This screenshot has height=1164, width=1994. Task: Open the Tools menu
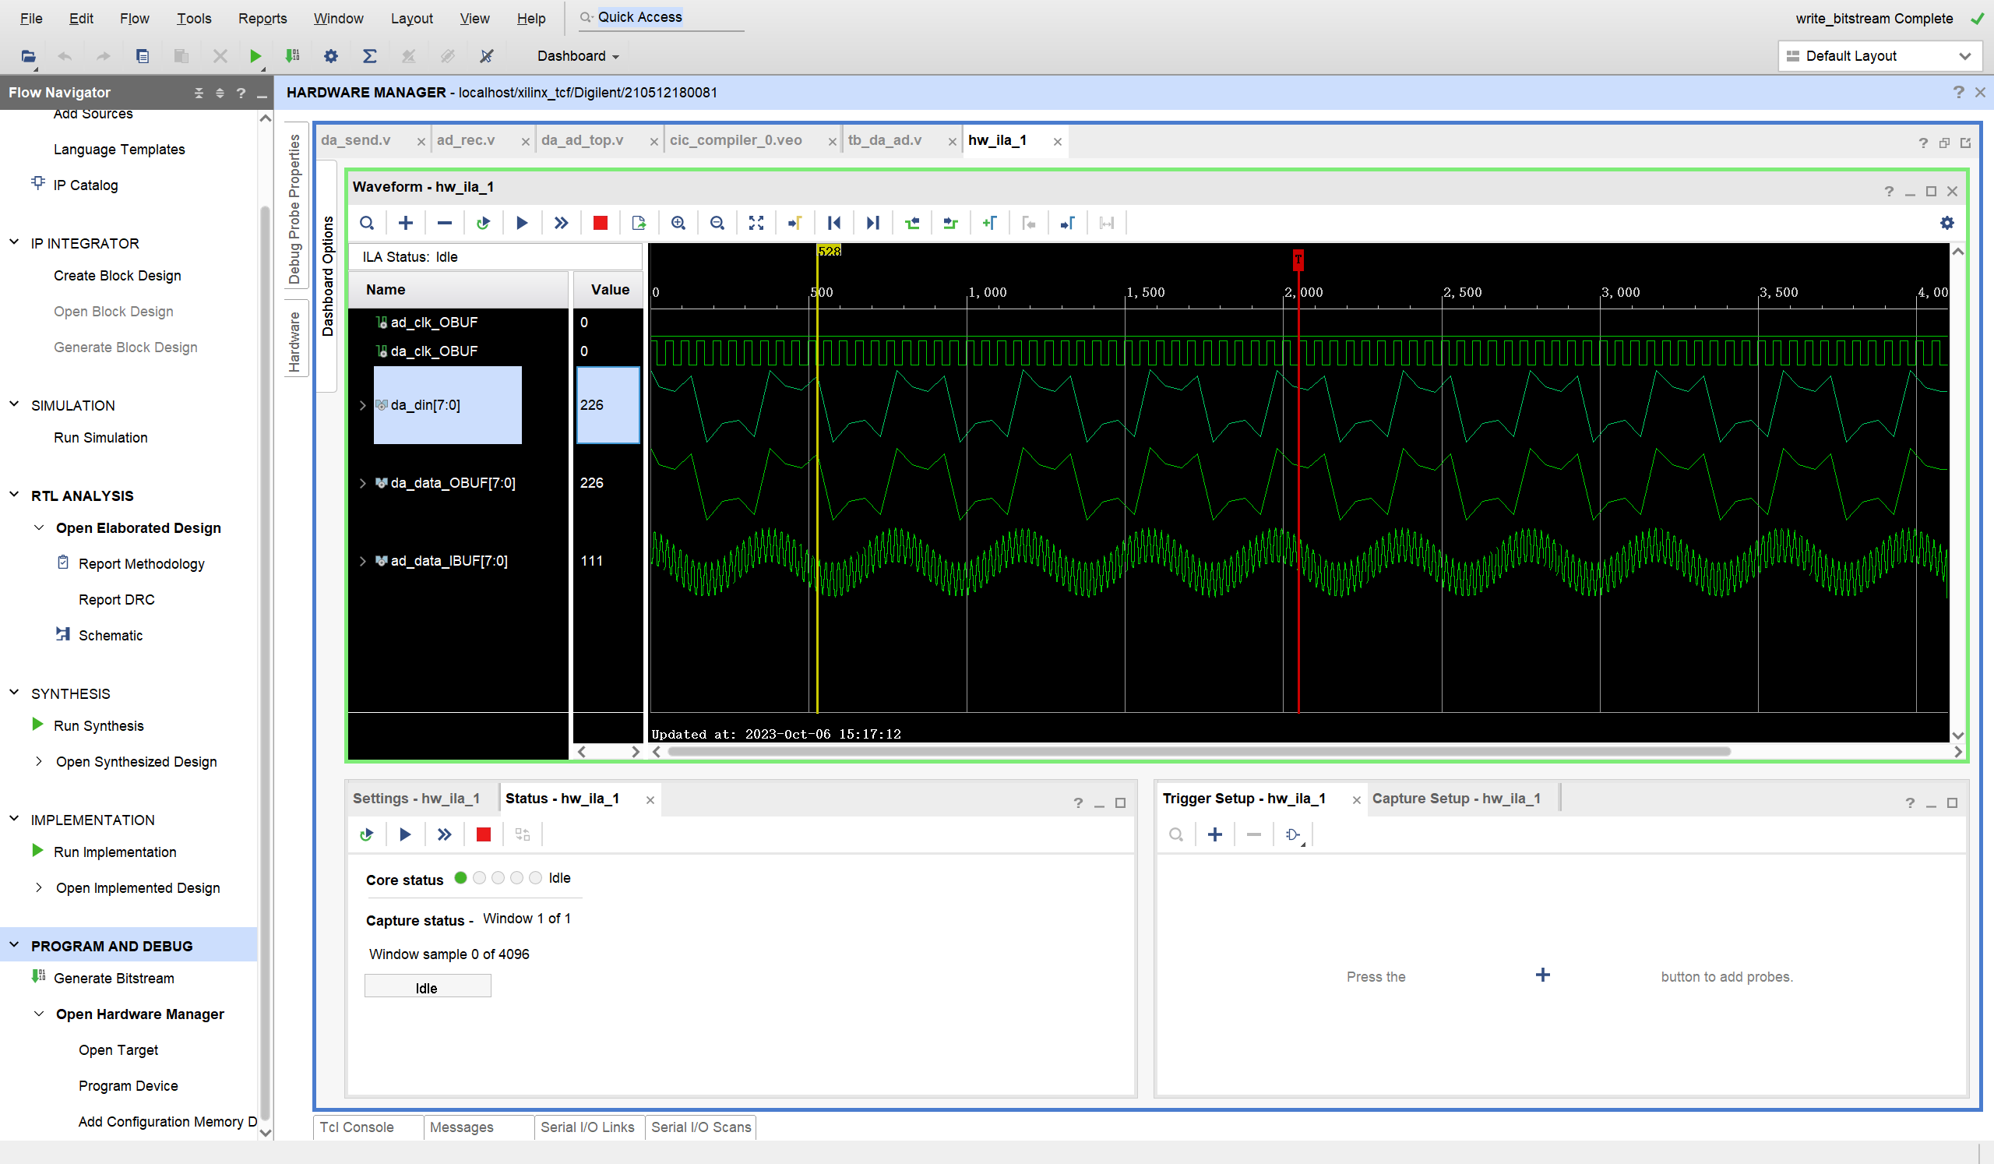(x=194, y=18)
